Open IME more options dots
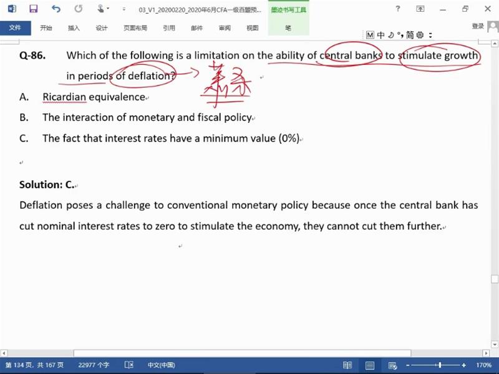 430,35
